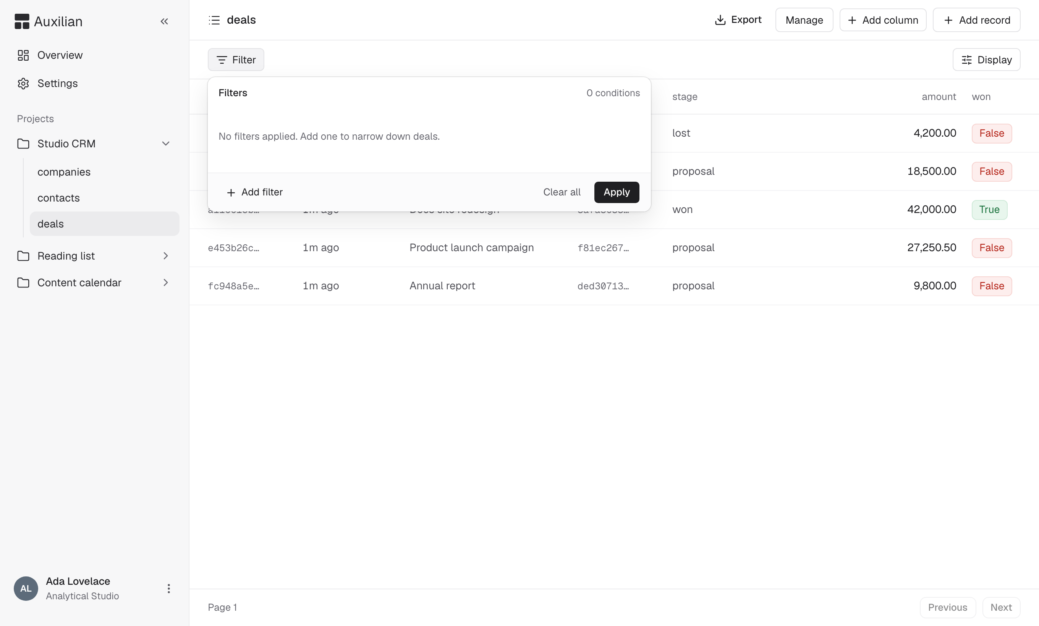
Task: Click the stage column header
Action: coord(685,97)
